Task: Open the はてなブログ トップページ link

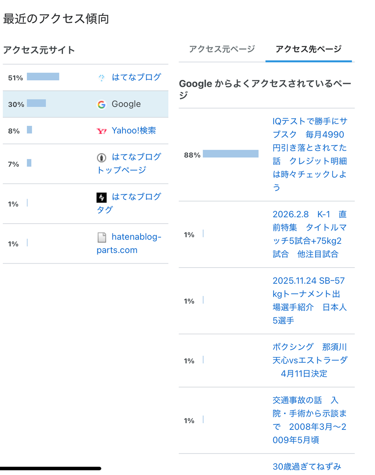Action: [129, 163]
